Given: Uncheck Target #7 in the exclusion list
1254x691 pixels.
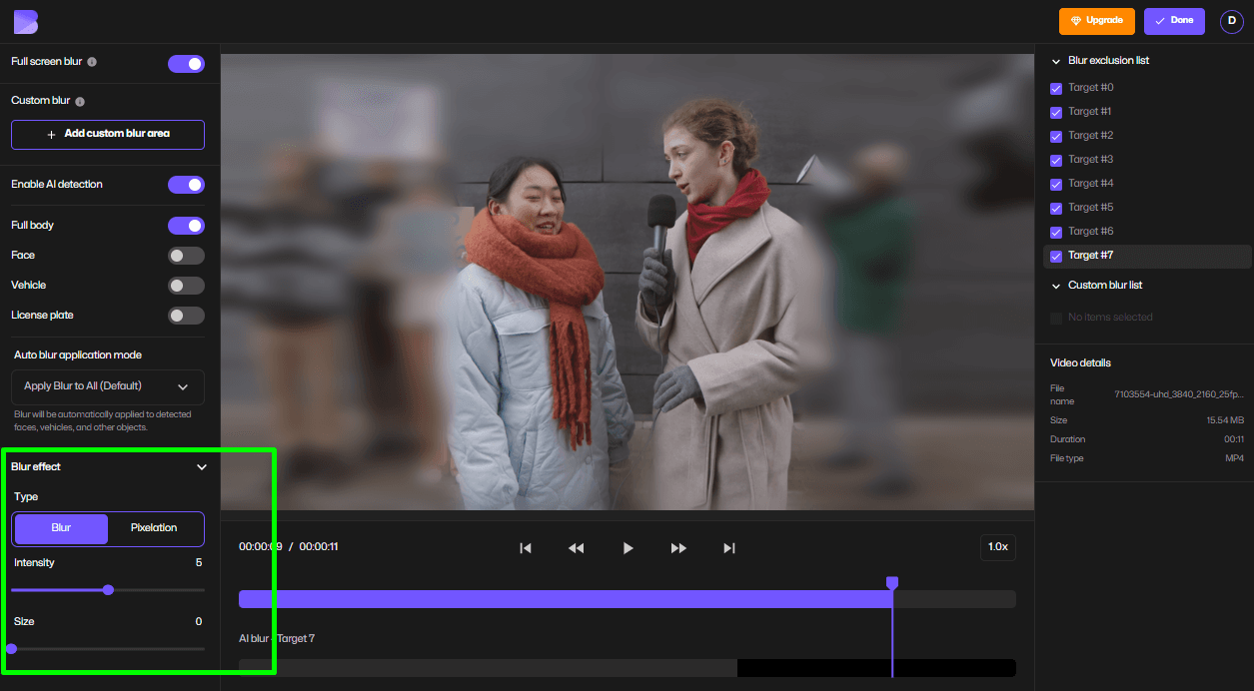Looking at the screenshot, I should point(1056,255).
